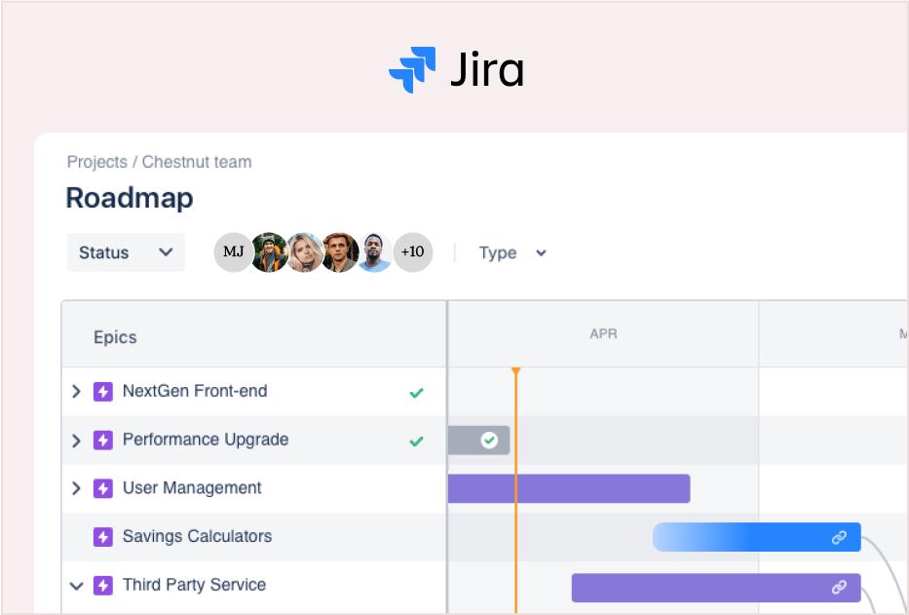Click the link icon on Savings Calculators bar

click(839, 538)
